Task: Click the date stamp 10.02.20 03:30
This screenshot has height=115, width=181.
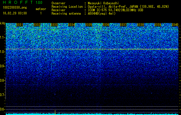Action: (15, 13)
